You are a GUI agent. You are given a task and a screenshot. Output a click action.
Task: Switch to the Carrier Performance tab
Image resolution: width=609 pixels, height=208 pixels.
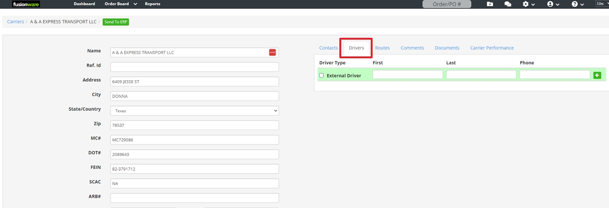(492, 48)
